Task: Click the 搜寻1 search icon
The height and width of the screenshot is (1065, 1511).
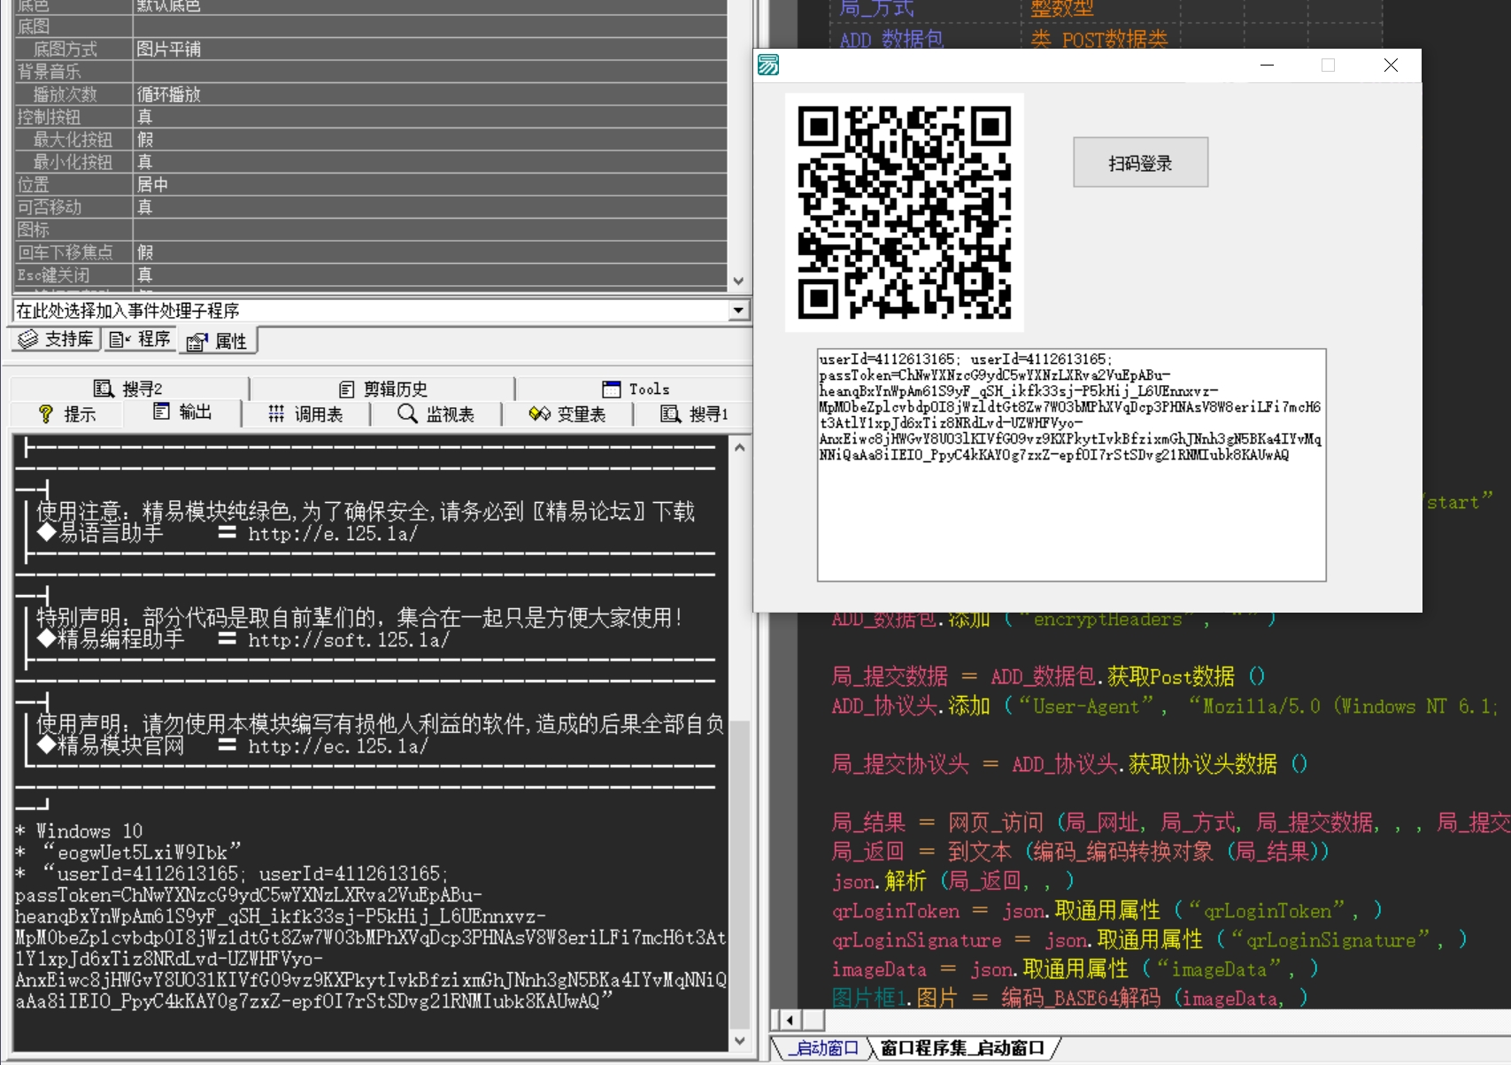Action: pos(670,413)
